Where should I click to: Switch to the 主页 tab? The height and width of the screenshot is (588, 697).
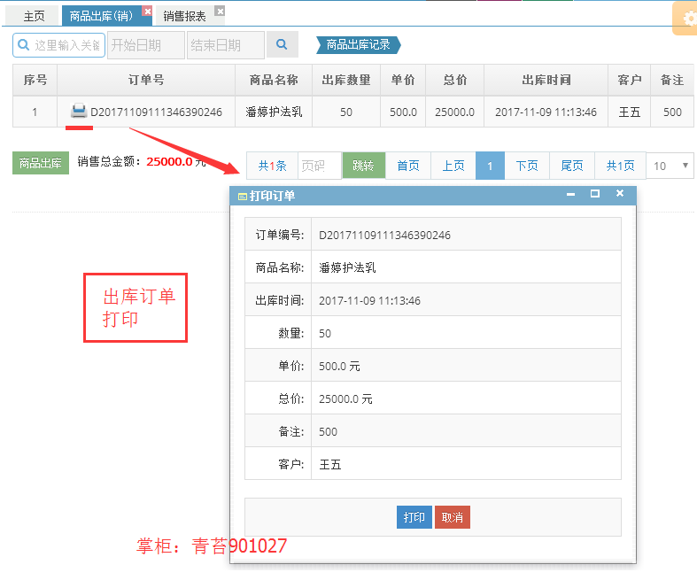click(34, 17)
